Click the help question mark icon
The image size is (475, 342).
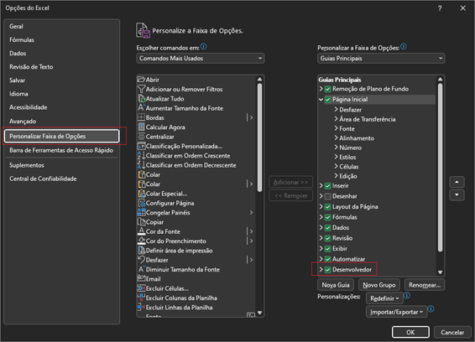point(440,8)
